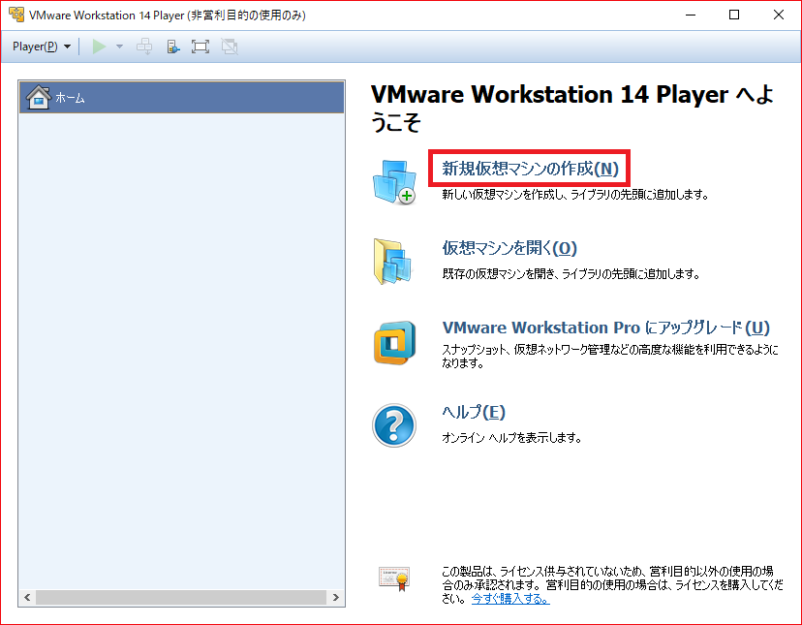Expand the power options arrow beside play

click(120, 47)
